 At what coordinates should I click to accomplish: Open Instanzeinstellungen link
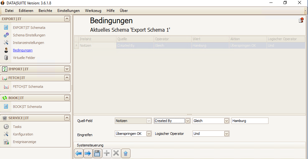coord(29,43)
